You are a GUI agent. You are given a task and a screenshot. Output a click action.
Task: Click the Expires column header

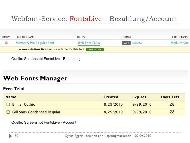[139, 97]
